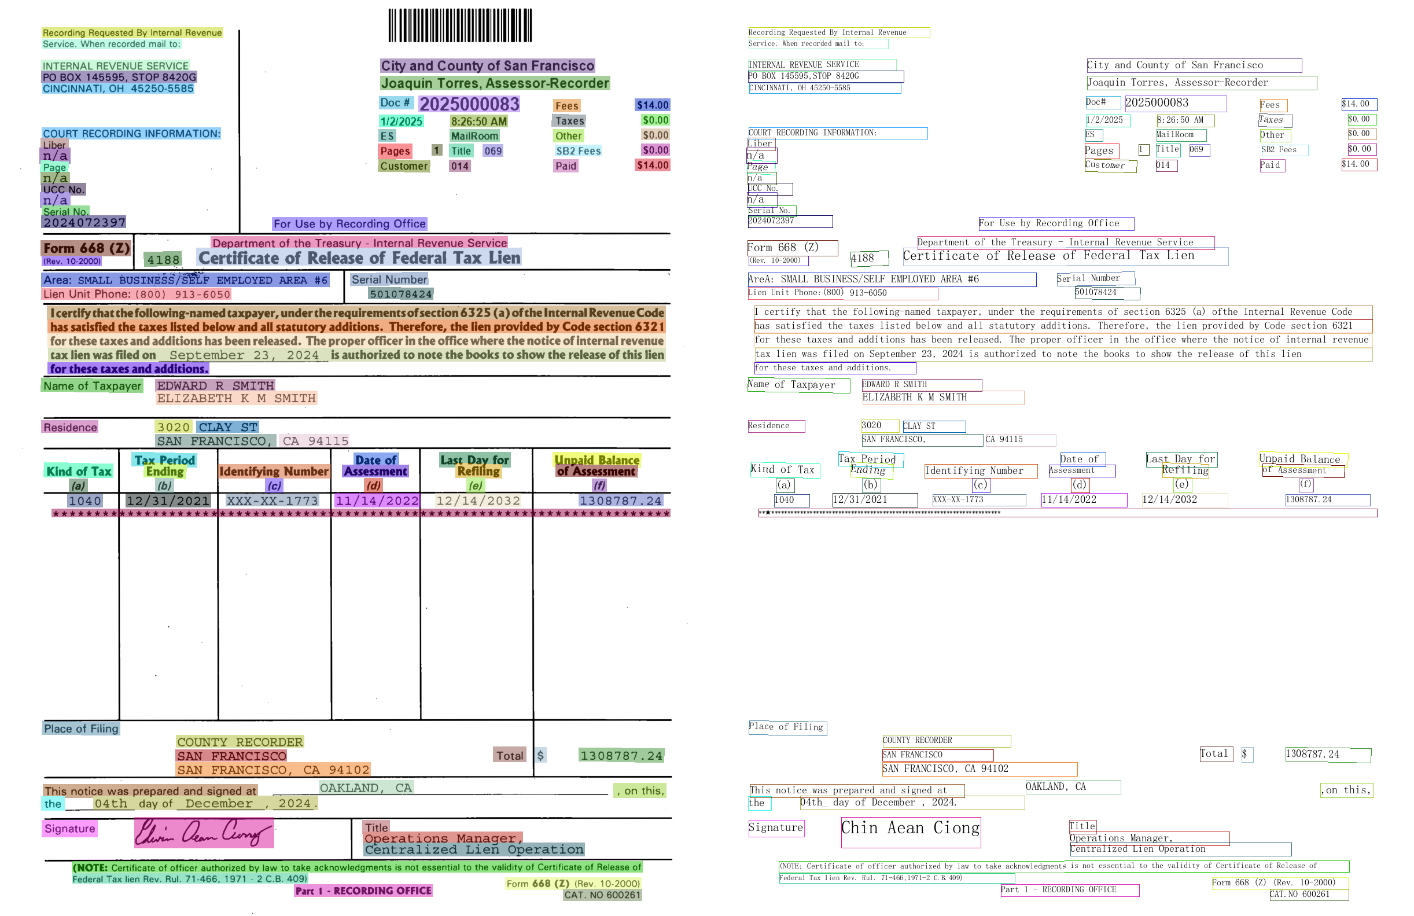
Task: Click the handwritten signature on left document
Action: click(x=204, y=833)
